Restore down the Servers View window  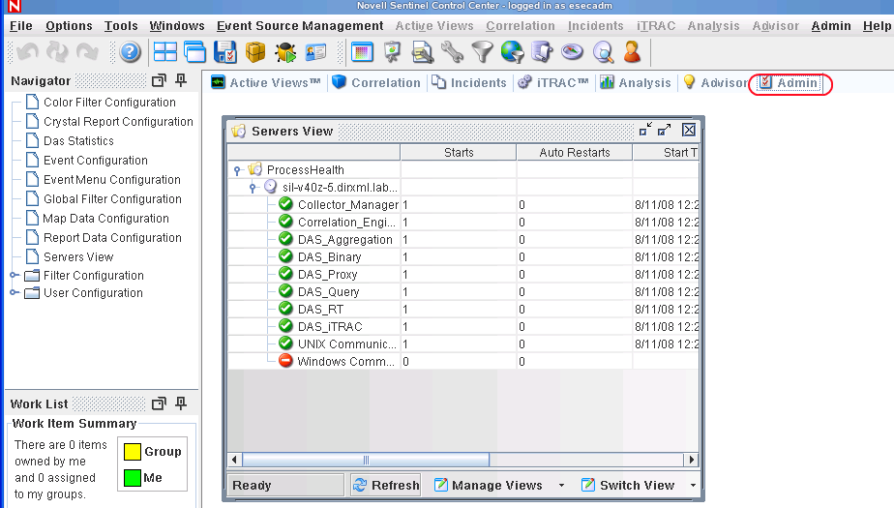645,130
